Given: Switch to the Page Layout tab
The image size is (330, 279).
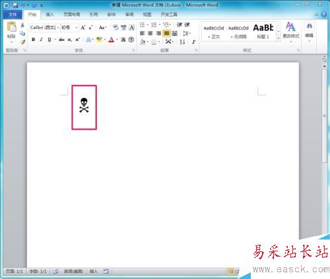Looking at the screenshot, I should [x=72, y=14].
